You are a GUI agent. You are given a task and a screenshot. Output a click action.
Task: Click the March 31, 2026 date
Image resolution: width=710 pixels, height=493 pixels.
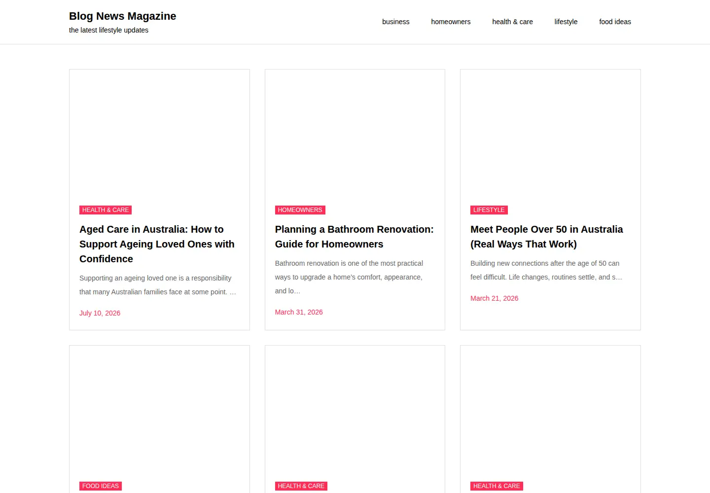[299, 312]
